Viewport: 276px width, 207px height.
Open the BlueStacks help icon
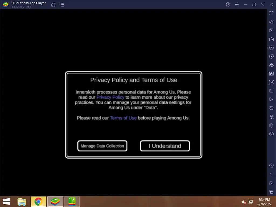228,5
